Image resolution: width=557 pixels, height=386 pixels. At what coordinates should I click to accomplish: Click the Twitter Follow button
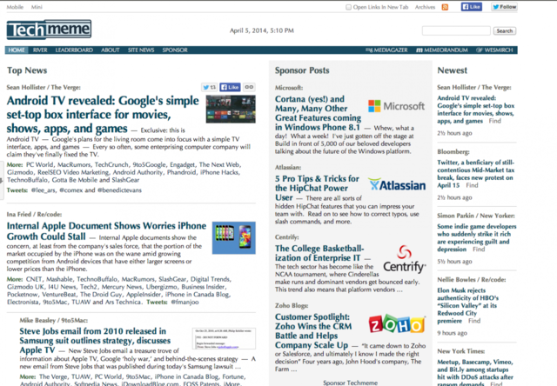[504, 7]
